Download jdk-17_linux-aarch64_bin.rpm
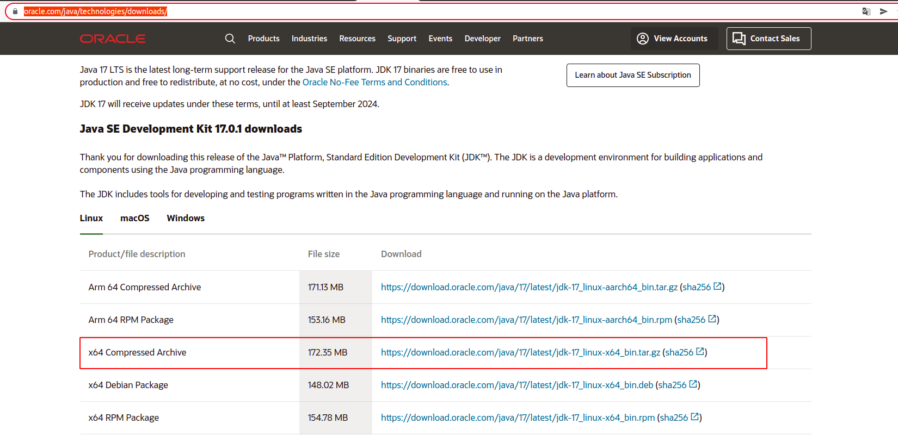 point(526,320)
